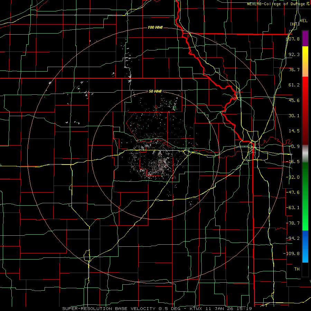This screenshot has width=311, height=311.
Task: Click the -16.5 velocity scale value
Action: [x=293, y=162]
